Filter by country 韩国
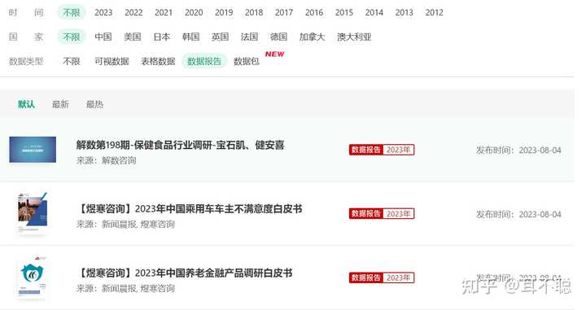586x310 pixels. click(191, 37)
